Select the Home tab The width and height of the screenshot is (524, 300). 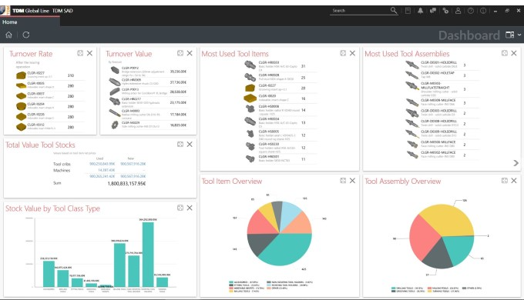10,22
